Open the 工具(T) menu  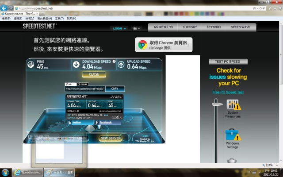click(x=59, y=19)
